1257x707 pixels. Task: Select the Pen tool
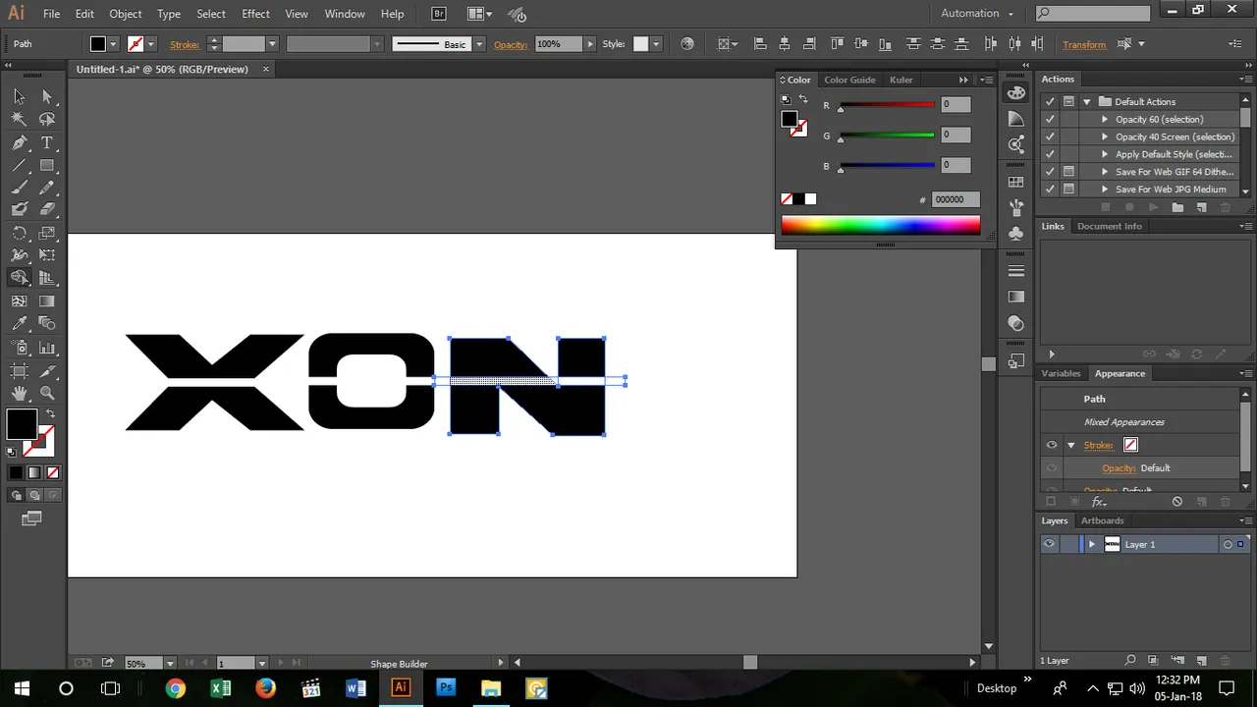click(19, 143)
